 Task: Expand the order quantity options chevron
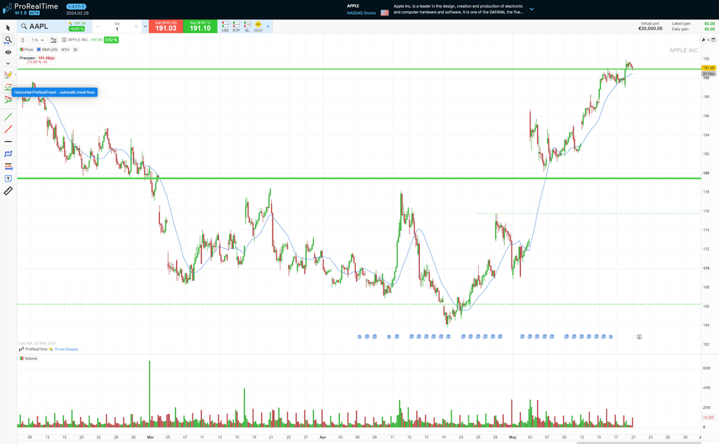click(145, 25)
